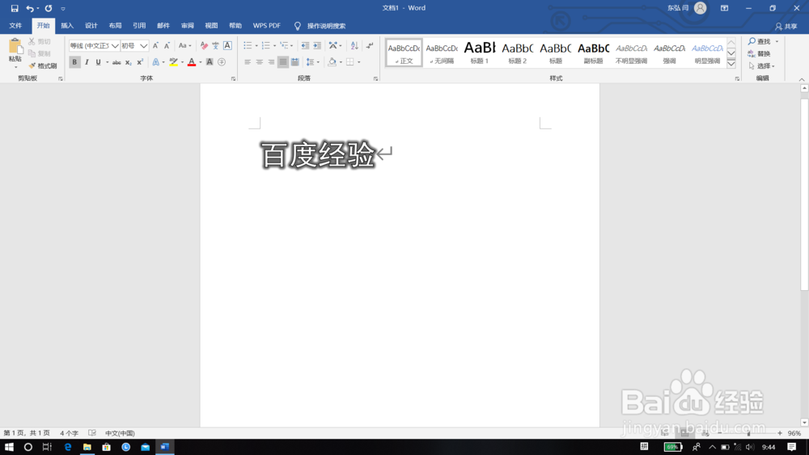Toggle Underline formatting
The width and height of the screenshot is (809, 455).
(98, 62)
